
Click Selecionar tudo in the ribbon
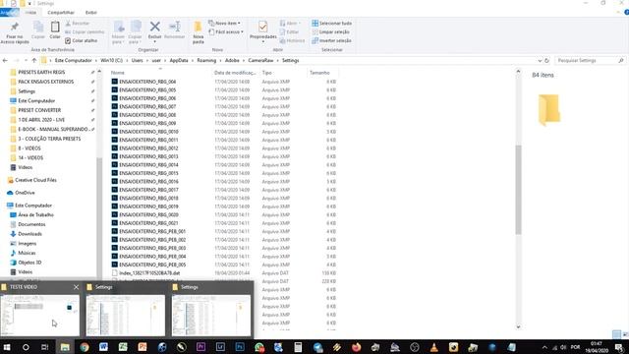pyautogui.click(x=332, y=24)
